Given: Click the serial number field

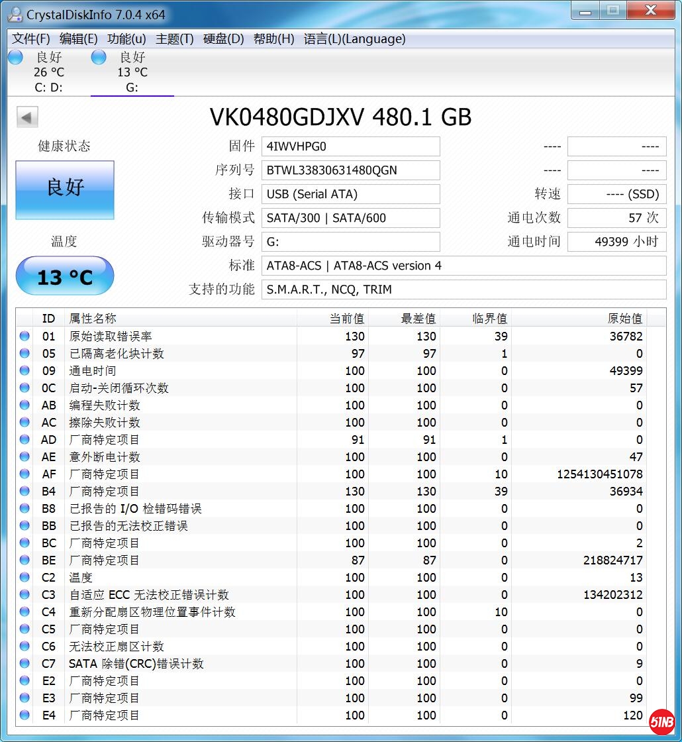Looking at the screenshot, I should tap(350, 170).
